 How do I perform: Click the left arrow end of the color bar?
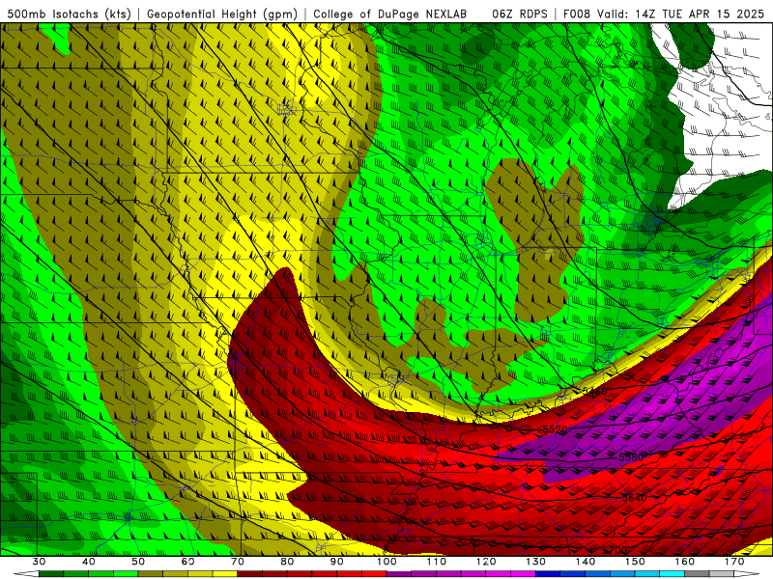(26, 574)
